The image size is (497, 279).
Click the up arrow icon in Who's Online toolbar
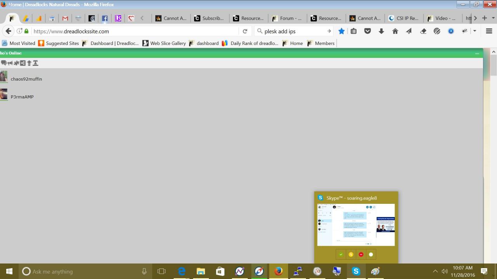(x=29, y=63)
